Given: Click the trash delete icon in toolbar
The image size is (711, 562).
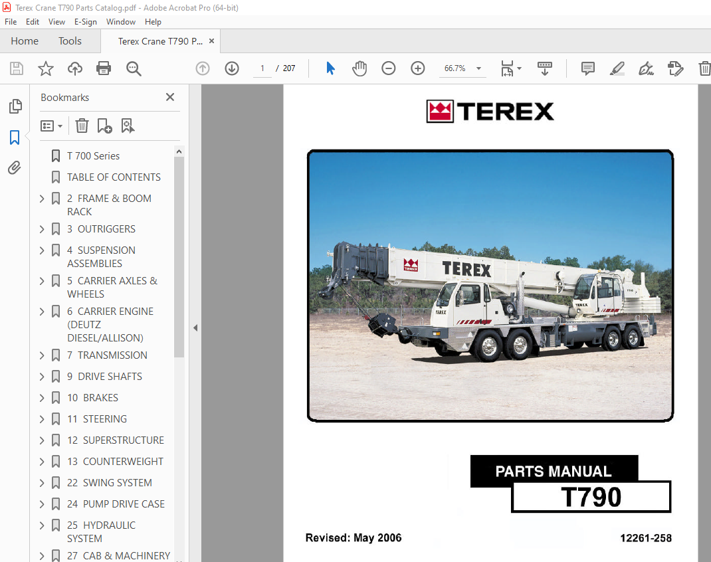Looking at the screenshot, I should [x=704, y=68].
